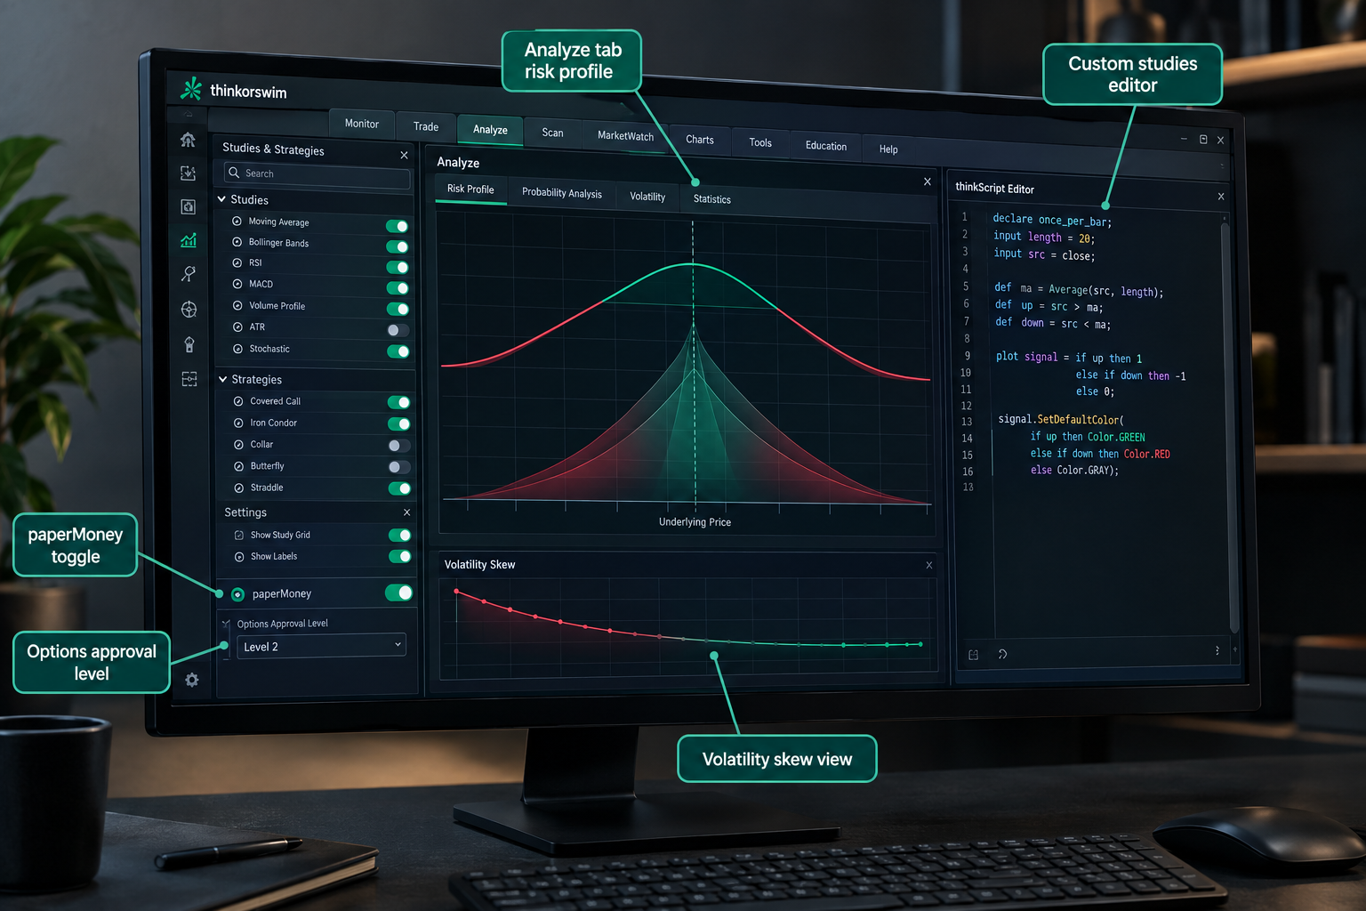
Task: Click the 'Underlying Price' axis label
Action: 695,522
